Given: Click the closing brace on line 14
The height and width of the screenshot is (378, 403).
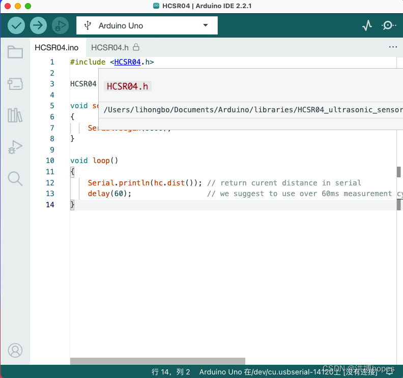Looking at the screenshot, I should [x=72, y=205].
